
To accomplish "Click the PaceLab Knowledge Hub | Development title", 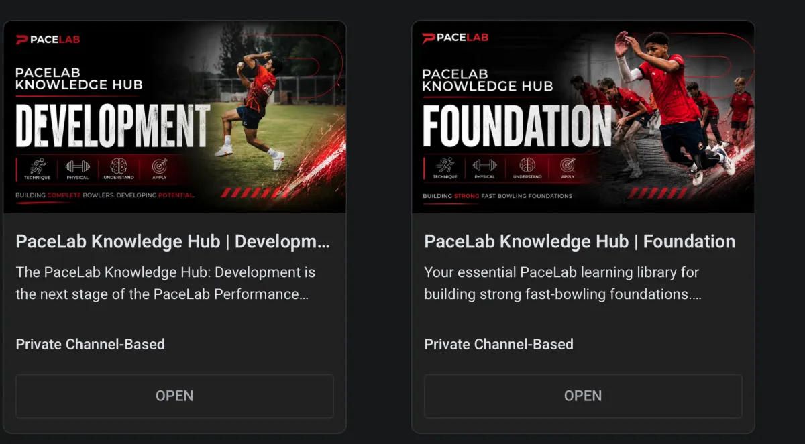I will pyautogui.click(x=172, y=241).
